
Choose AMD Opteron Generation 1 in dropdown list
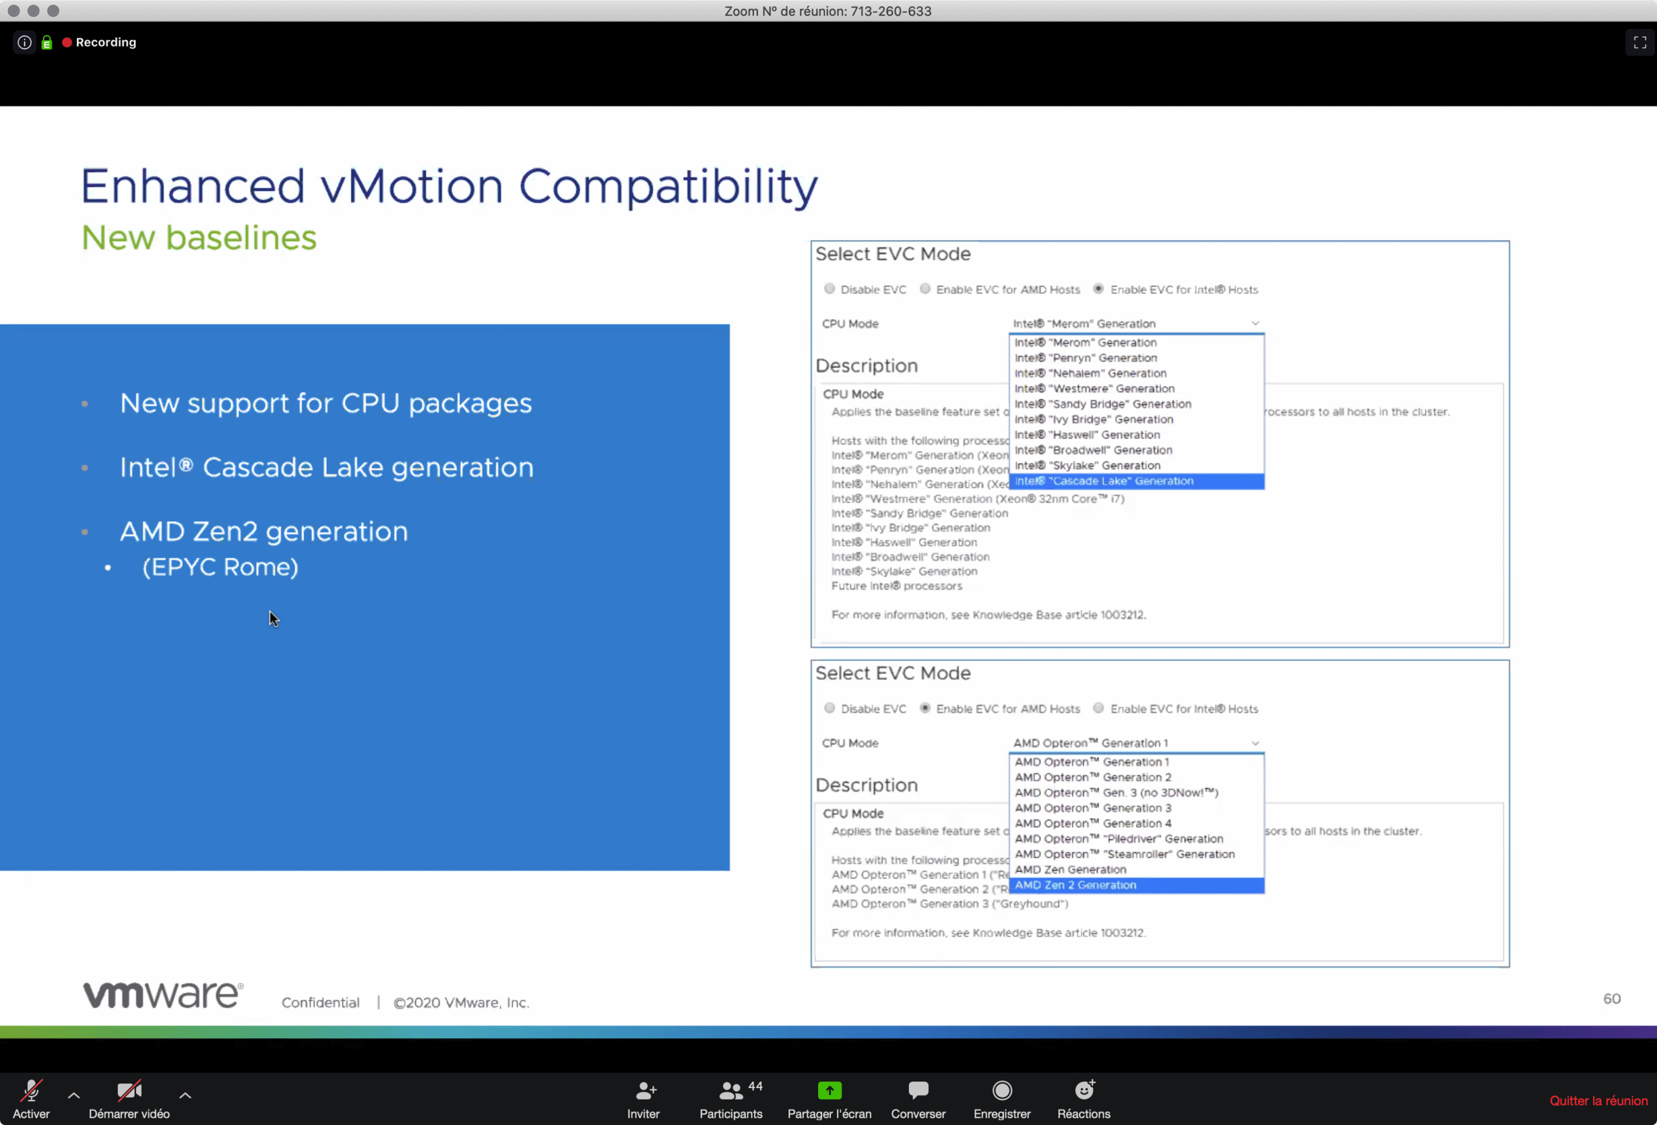pos(1137,761)
